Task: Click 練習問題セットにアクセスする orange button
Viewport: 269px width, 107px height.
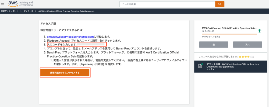Action: (65, 73)
